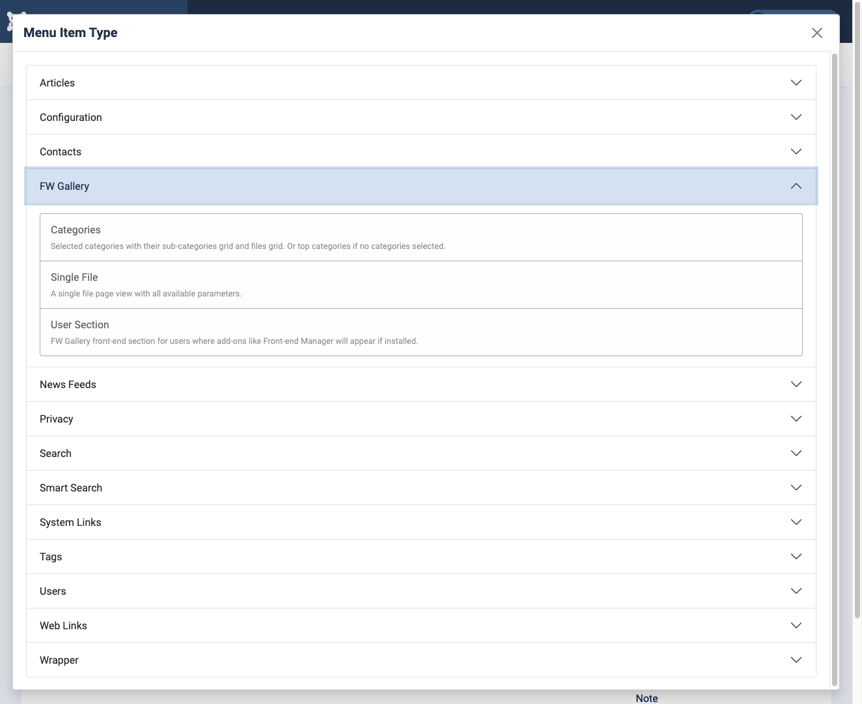The image size is (862, 704).
Task: Expand the Privacy section
Action: [420, 419]
